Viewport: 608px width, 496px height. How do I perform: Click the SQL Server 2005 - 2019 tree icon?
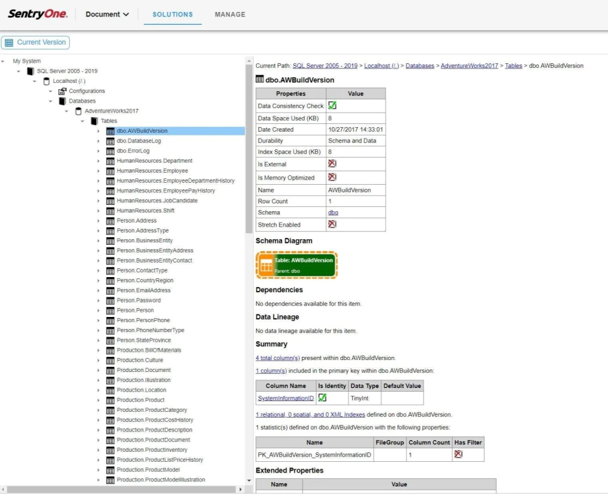click(x=30, y=71)
